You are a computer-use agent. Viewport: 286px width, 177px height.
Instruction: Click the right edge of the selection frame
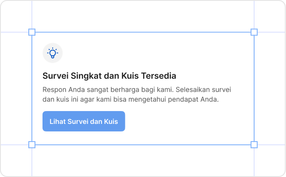pyautogui.click(x=254, y=88)
